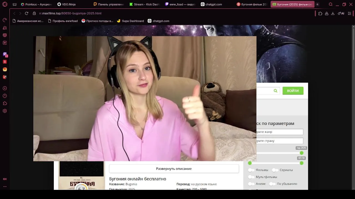Open History clock icon in sidebar
The width and height of the screenshot is (355, 199).
coord(5,96)
